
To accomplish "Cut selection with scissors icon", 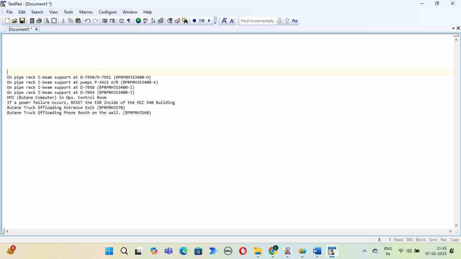I will pos(63,21).
